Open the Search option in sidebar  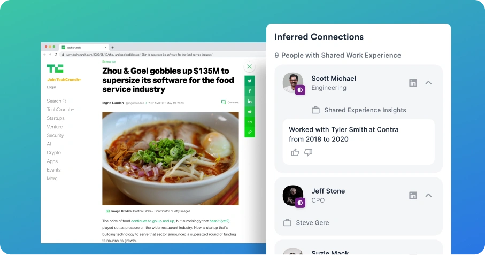click(x=56, y=101)
